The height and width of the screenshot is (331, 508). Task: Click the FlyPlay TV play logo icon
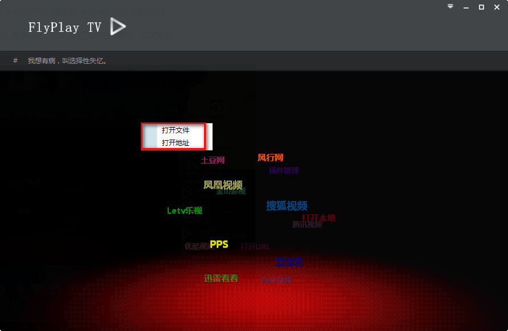pos(117,27)
